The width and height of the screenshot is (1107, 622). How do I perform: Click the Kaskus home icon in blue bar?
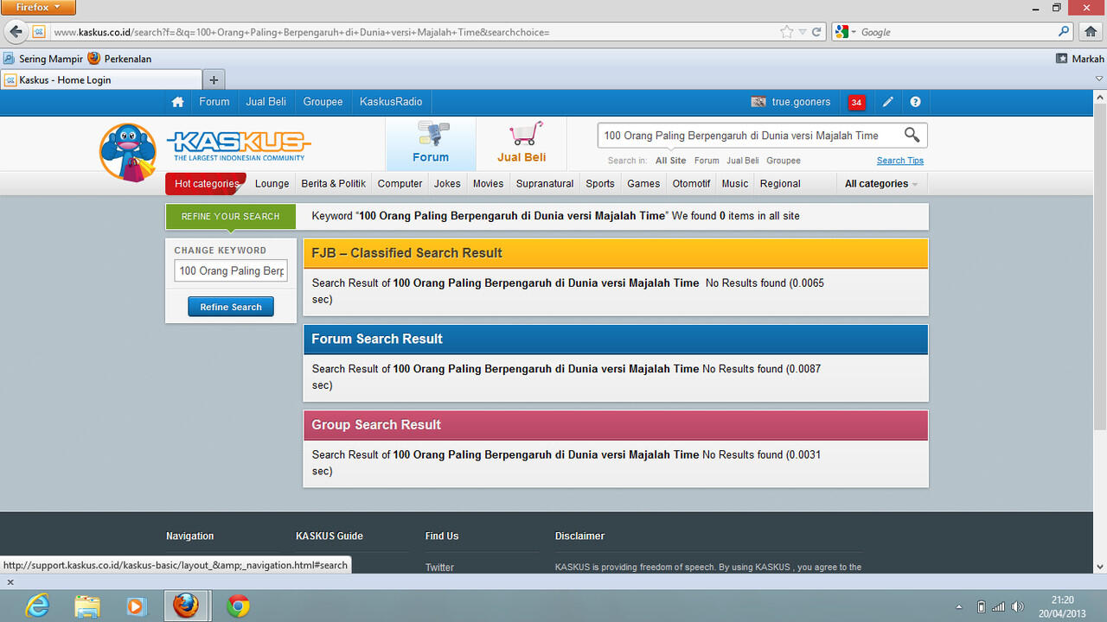(x=177, y=102)
